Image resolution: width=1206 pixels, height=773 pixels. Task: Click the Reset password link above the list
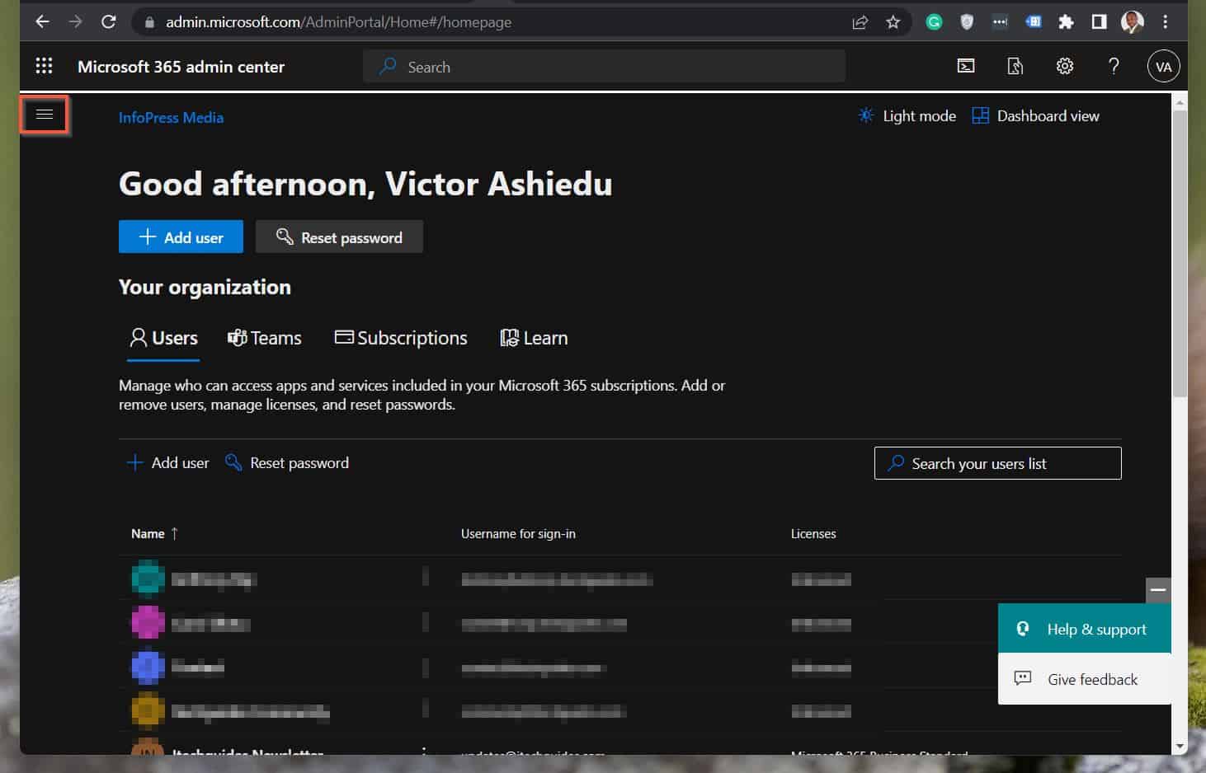point(287,463)
